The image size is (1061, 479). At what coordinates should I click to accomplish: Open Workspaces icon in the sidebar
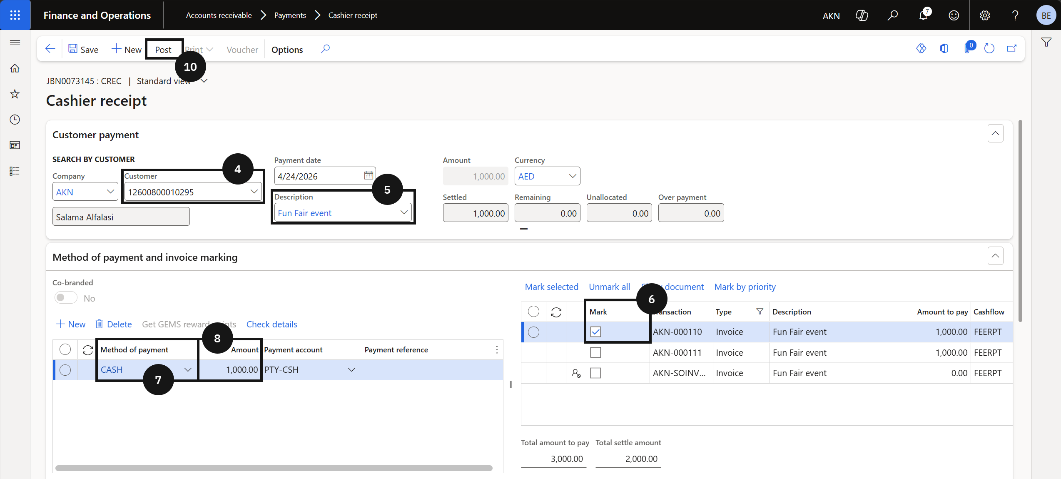pyautogui.click(x=15, y=145)
